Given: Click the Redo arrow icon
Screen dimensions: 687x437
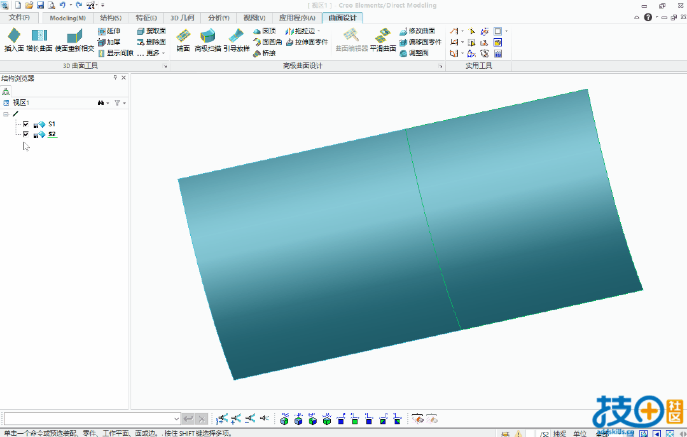Looking at the screenshot, I should 79,5.
